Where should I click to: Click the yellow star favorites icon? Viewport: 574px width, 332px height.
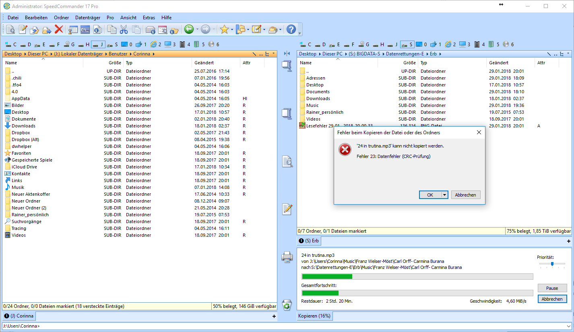(224, 29)
